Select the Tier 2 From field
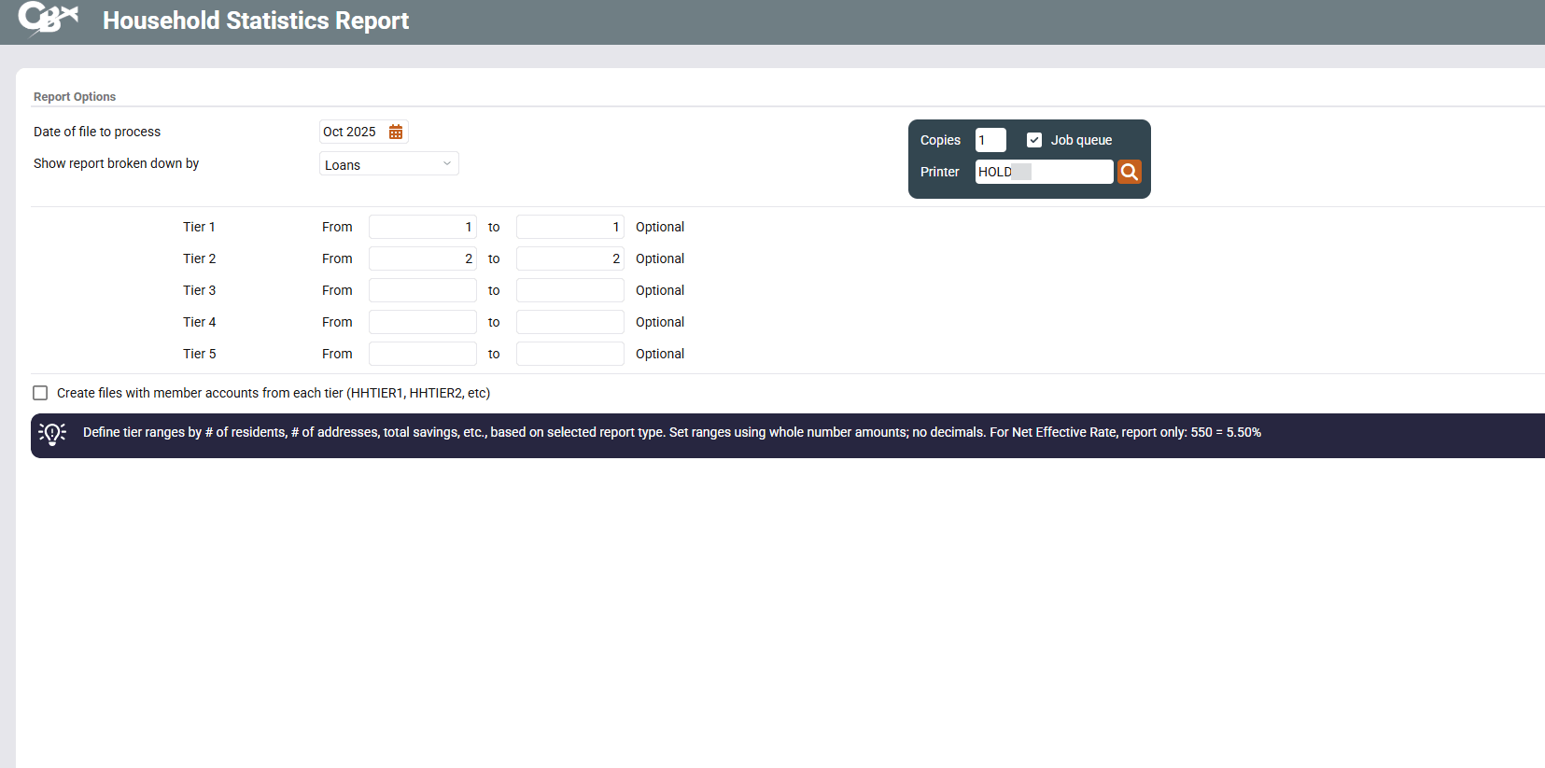 422,258
